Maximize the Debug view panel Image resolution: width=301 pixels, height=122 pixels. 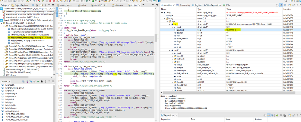click(53, 5)
